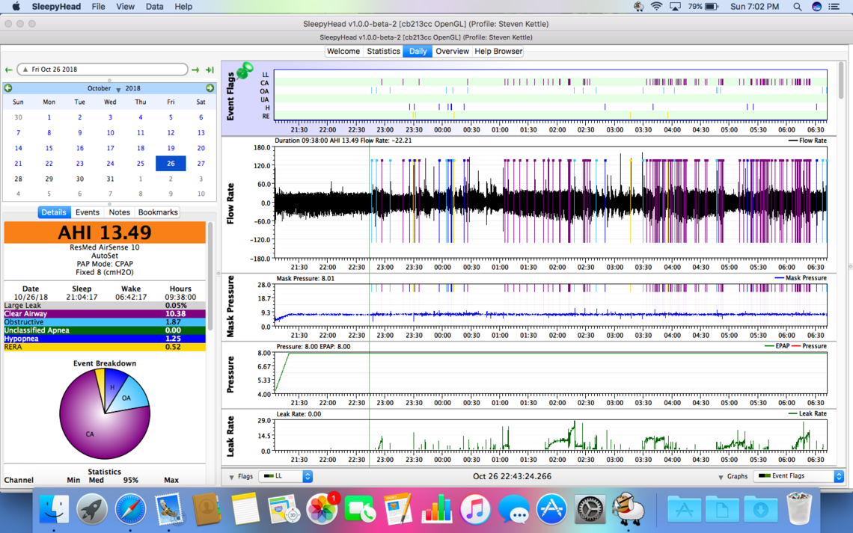
Task: Show previous month in the calendar
Action: (8, 88)
